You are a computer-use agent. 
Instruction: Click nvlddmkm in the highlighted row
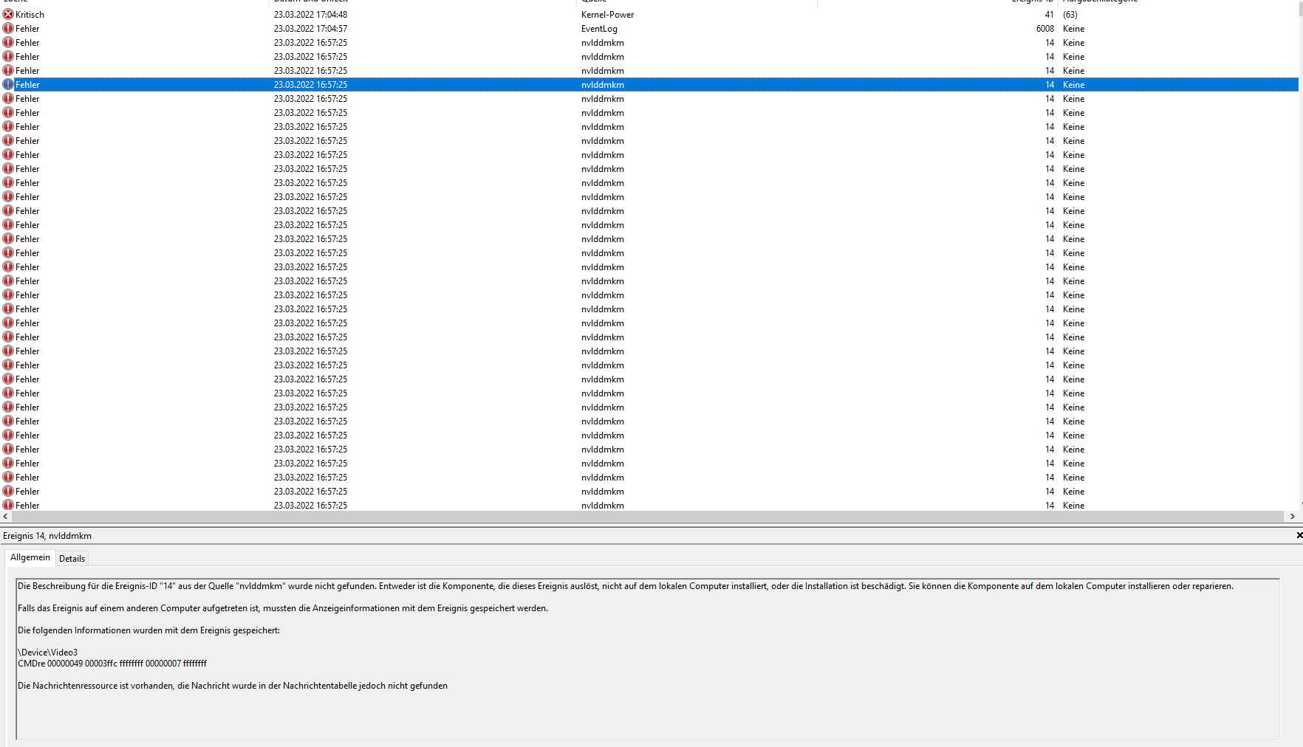tap(603, 85)
